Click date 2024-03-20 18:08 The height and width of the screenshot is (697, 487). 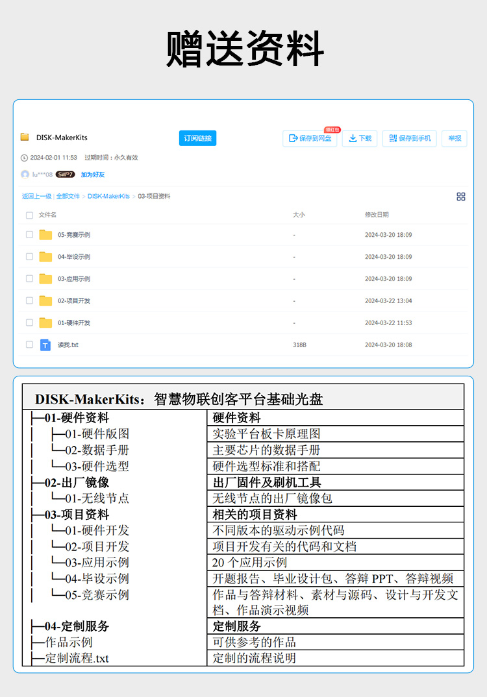[388, 345]
